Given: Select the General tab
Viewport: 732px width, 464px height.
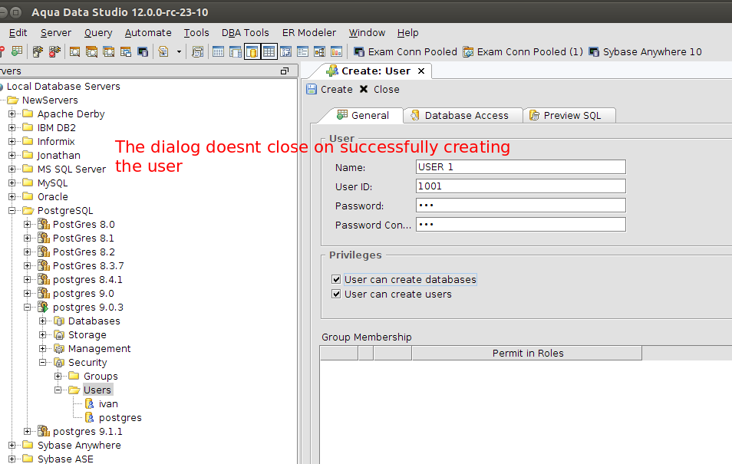Looking at the screenshot, I should (x=363, y=115).
